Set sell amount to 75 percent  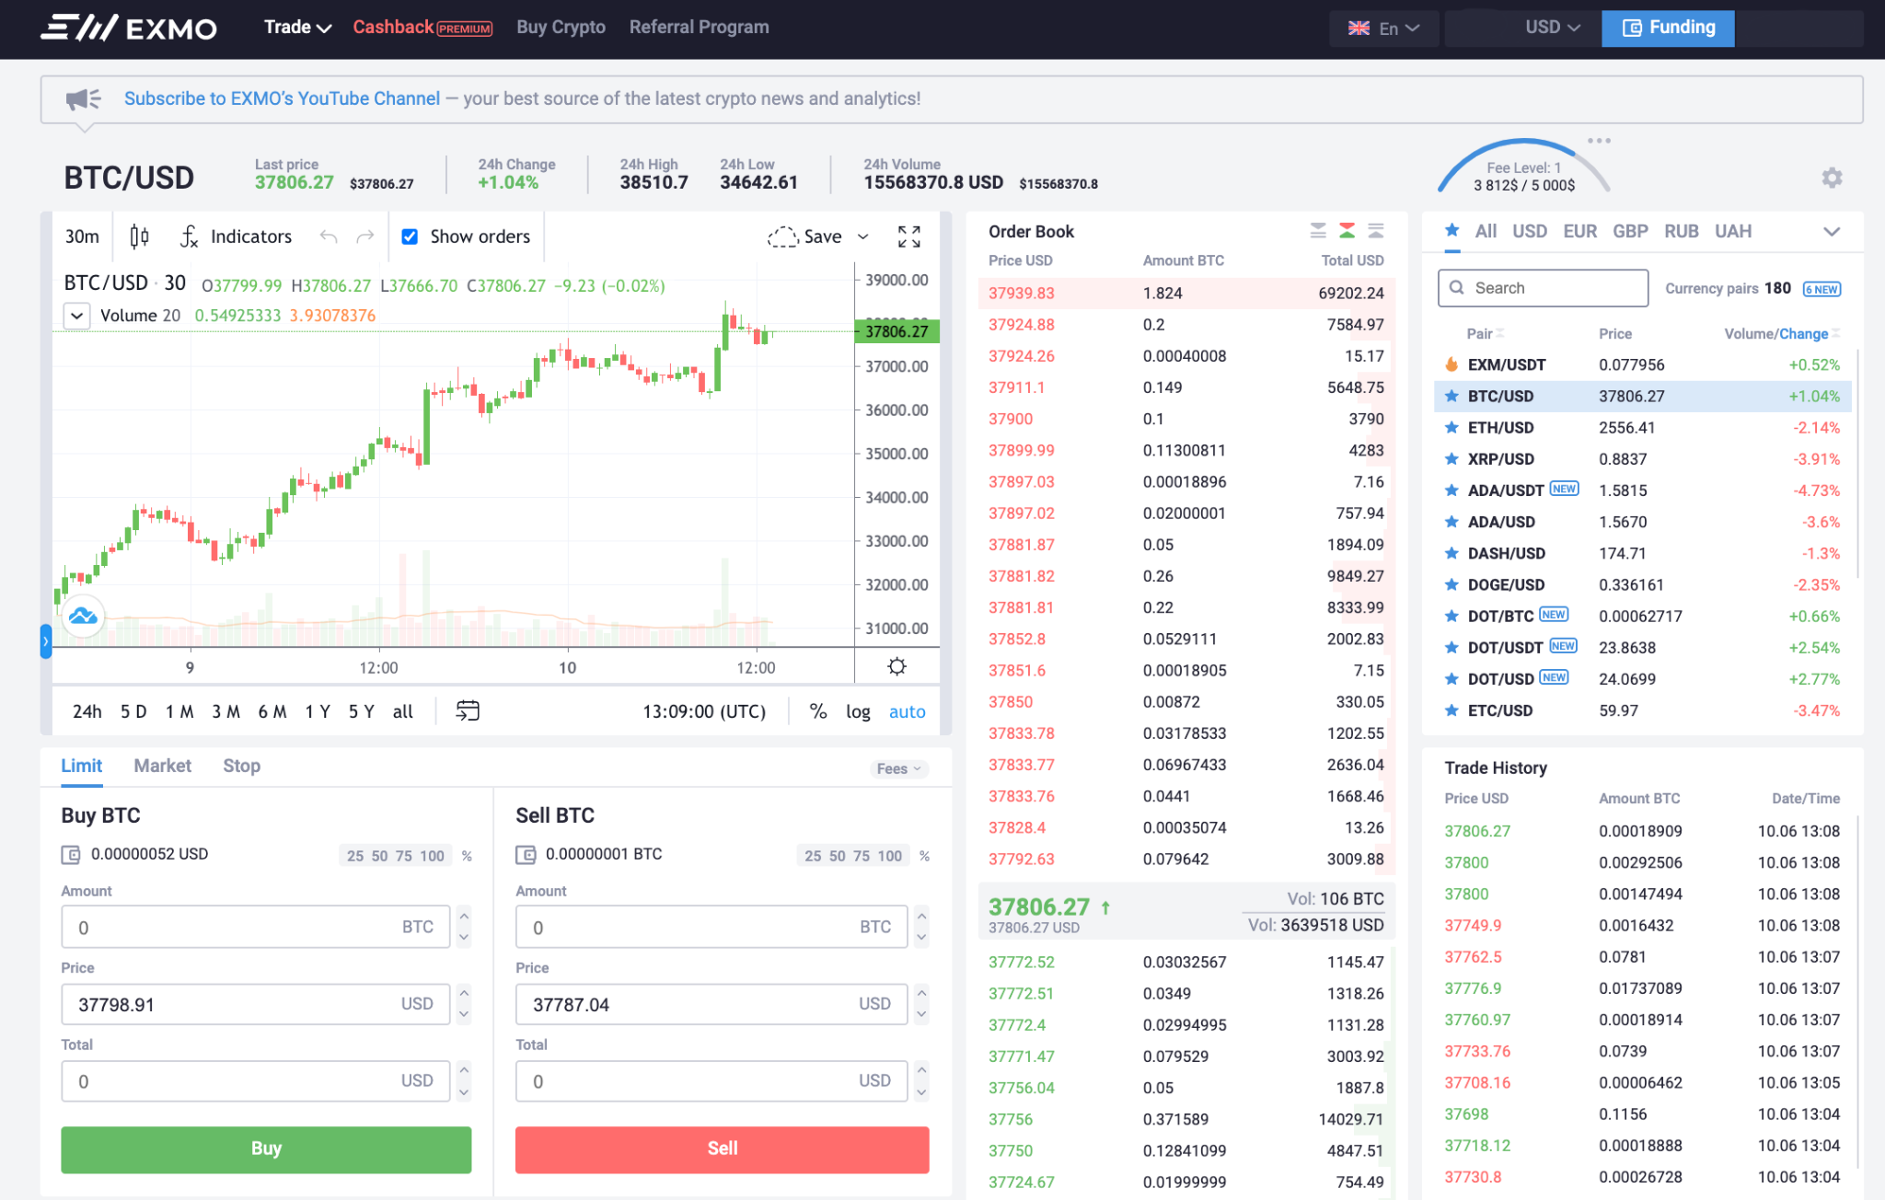[x=862, y=856]
